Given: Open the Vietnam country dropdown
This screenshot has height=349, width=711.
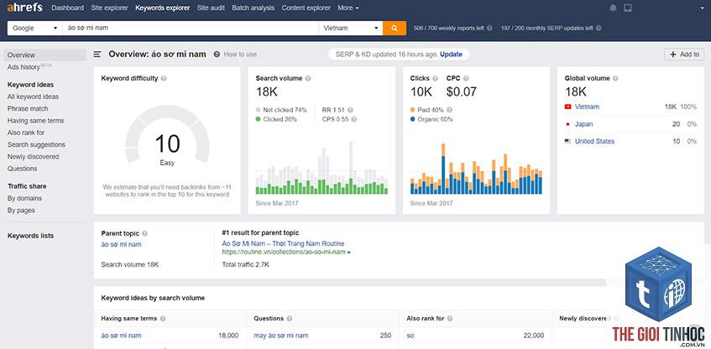Looking at the screenshot, I should point(351,28).
